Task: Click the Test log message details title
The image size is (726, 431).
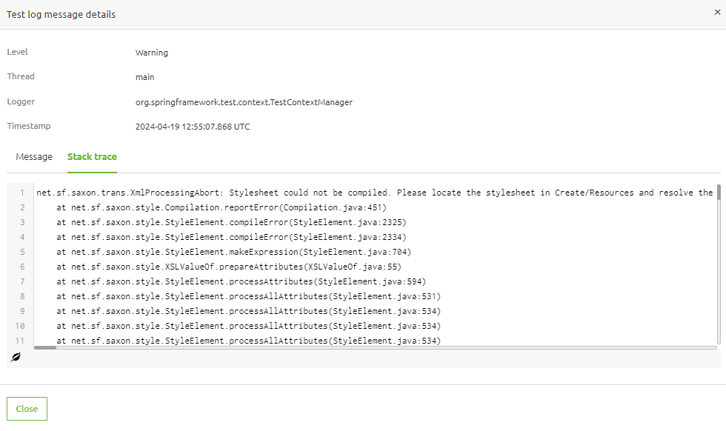Action: (x=61, y=14)
